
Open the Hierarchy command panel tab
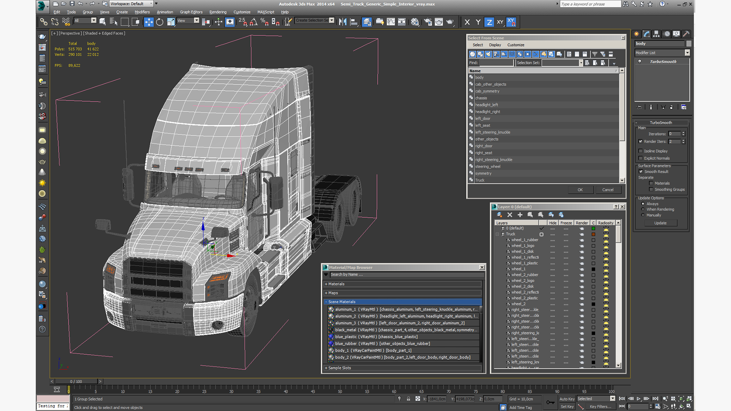coord(656,34)
